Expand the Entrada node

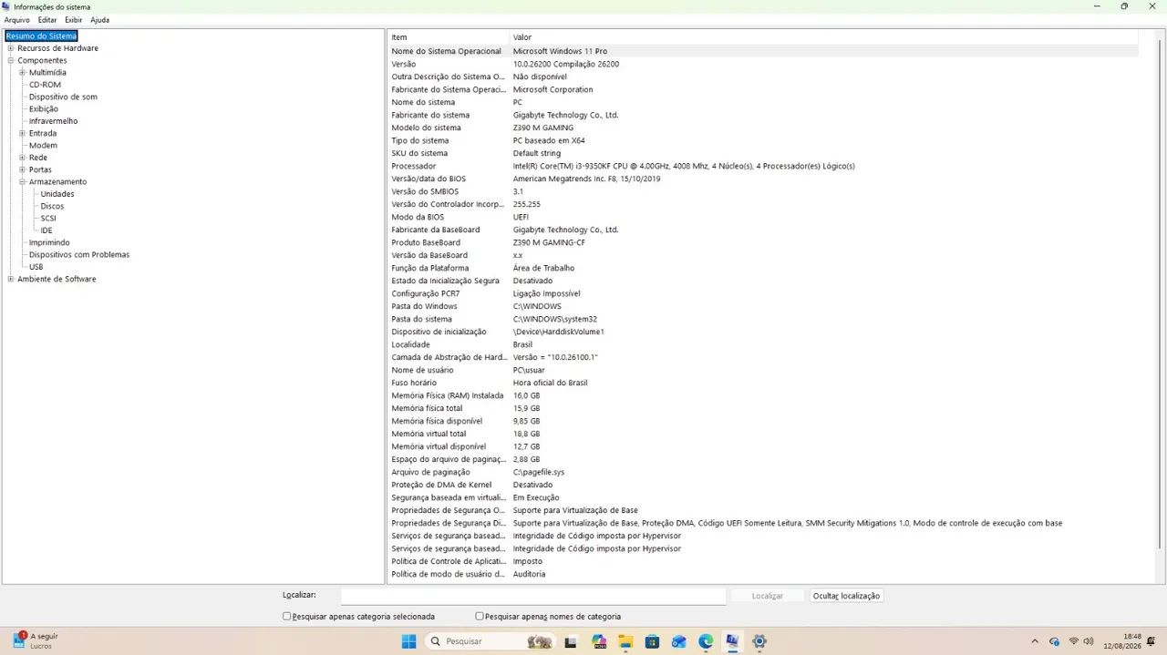(23, 133)
